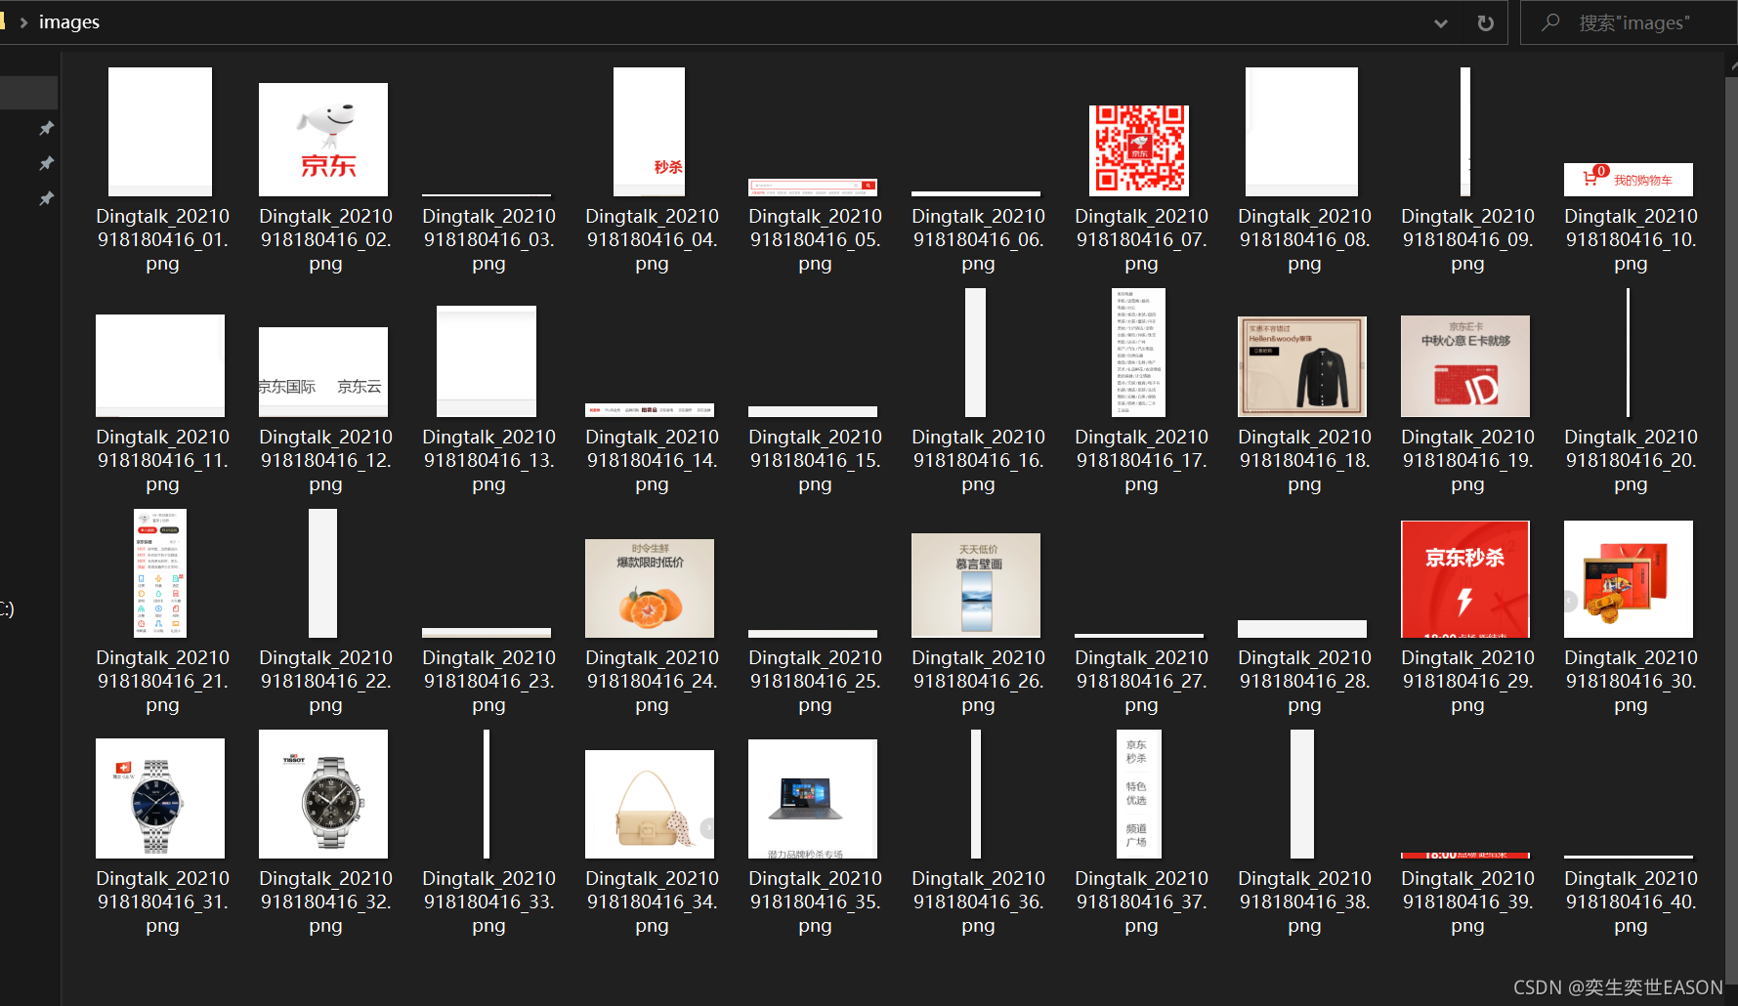Screen dimensions: 1738x1006
Task: Click file name Dingtalk_20210918180416_01.png
Action: [x=162, y=239]
